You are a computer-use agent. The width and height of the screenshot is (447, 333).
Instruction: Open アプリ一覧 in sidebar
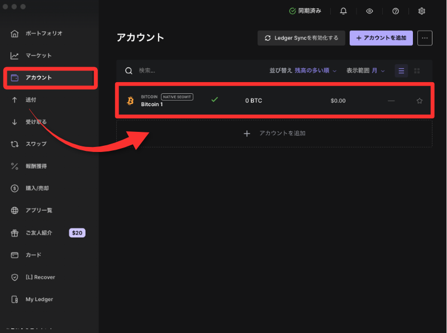[39, 211]
